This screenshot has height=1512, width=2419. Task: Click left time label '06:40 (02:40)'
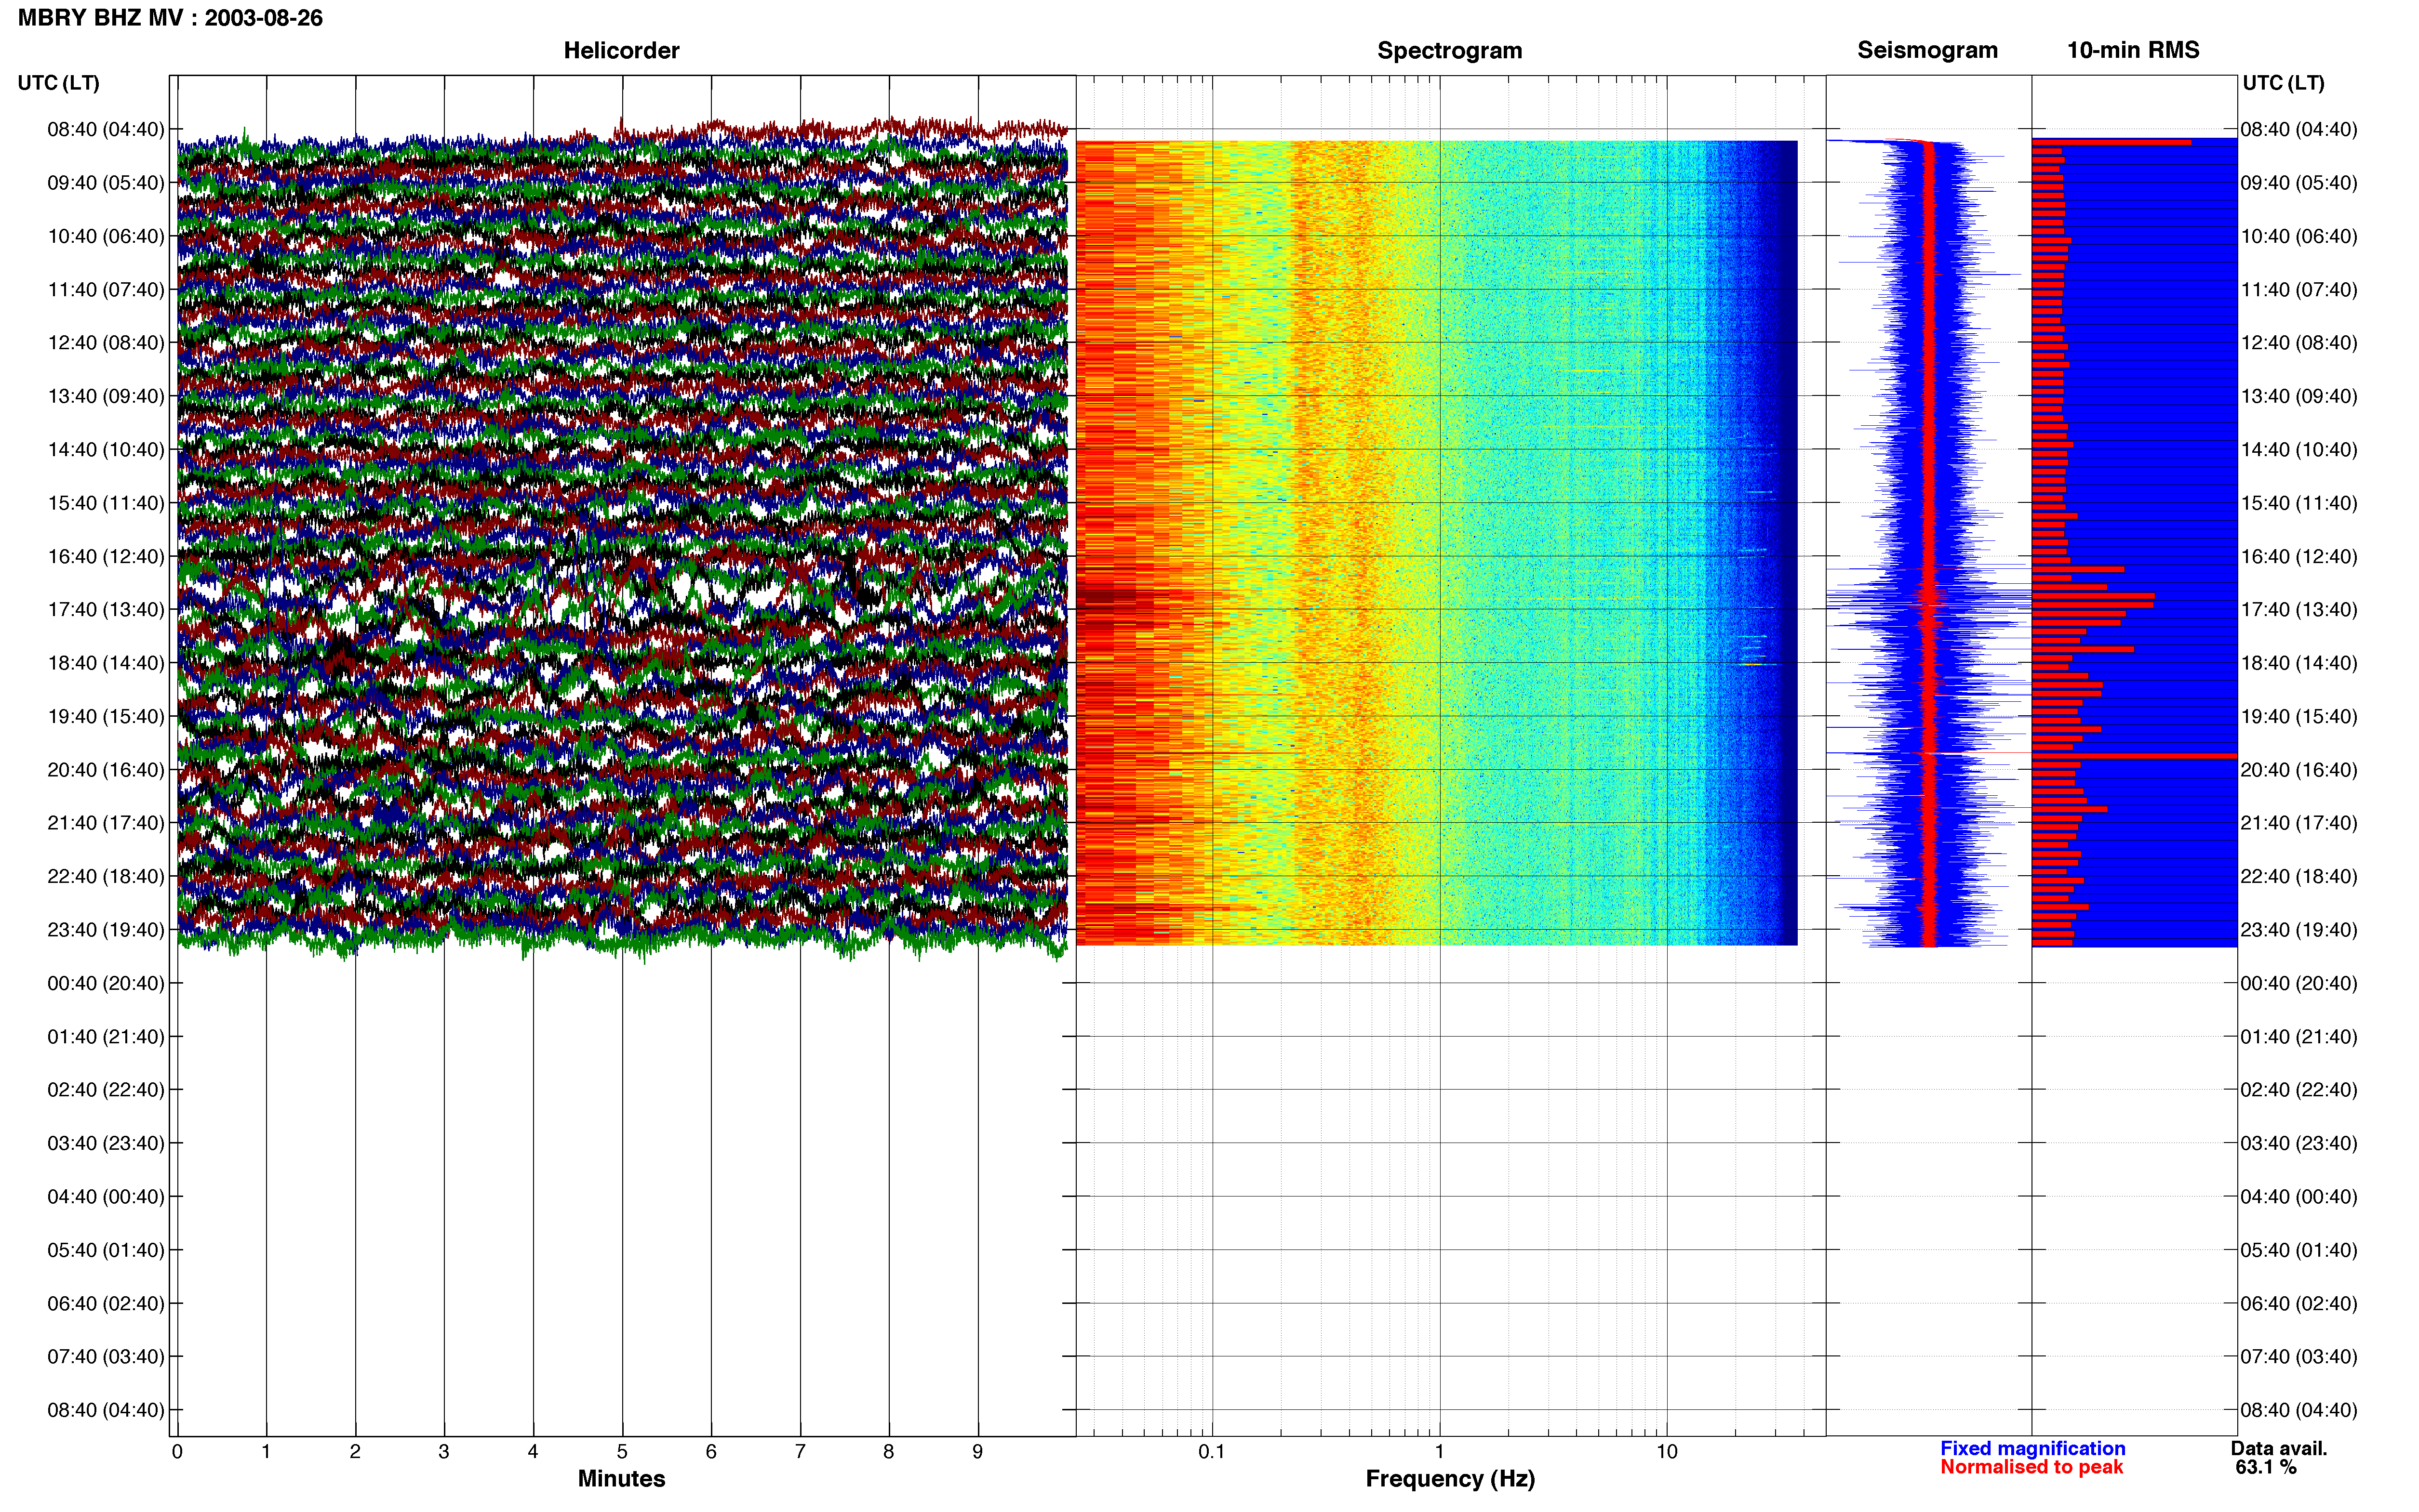click(106, 1303)
